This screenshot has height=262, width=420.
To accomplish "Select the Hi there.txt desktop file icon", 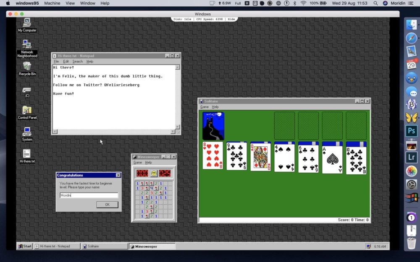I will 27,156.
